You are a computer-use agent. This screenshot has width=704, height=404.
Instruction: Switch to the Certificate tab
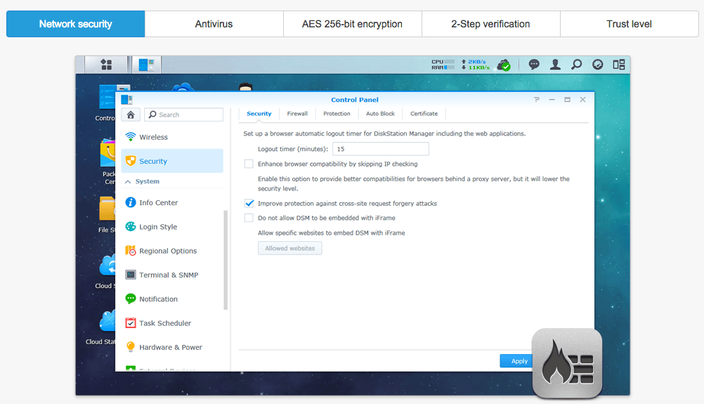(424, 114)
